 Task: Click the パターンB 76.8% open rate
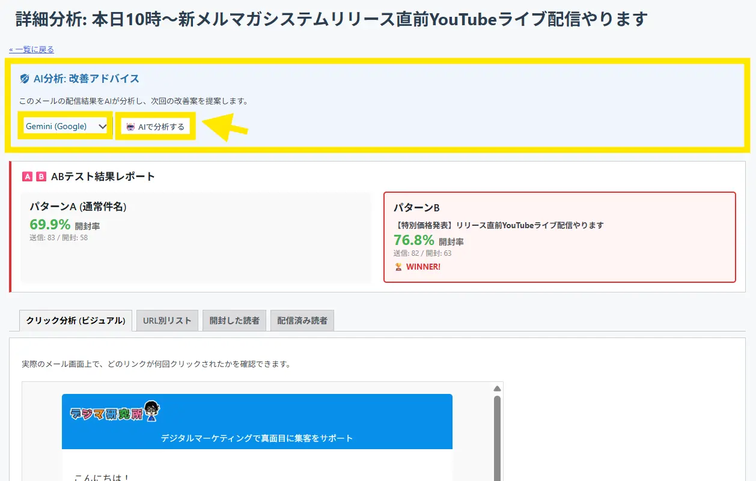(414, 240)
